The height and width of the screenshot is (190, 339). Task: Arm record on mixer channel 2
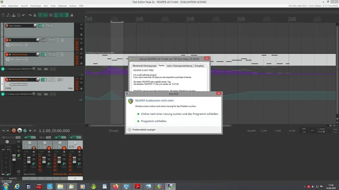coord(49,148)
